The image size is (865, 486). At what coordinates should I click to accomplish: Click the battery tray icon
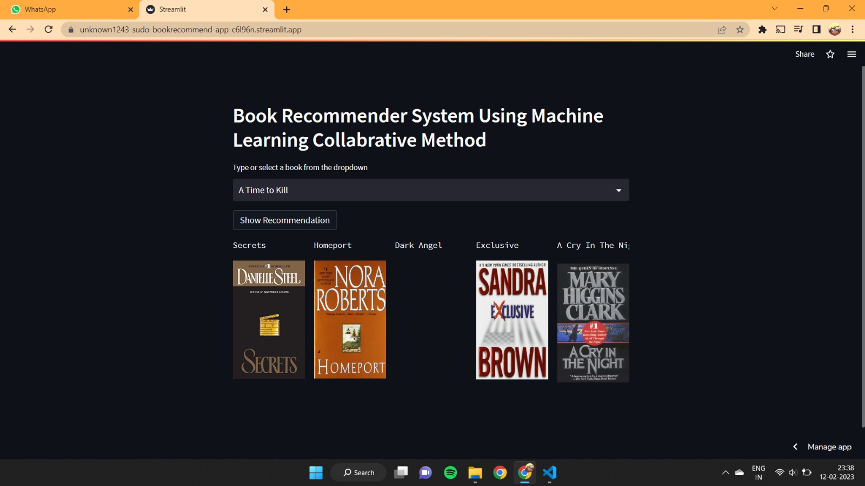pyautogui.click(x=807, y=473)
